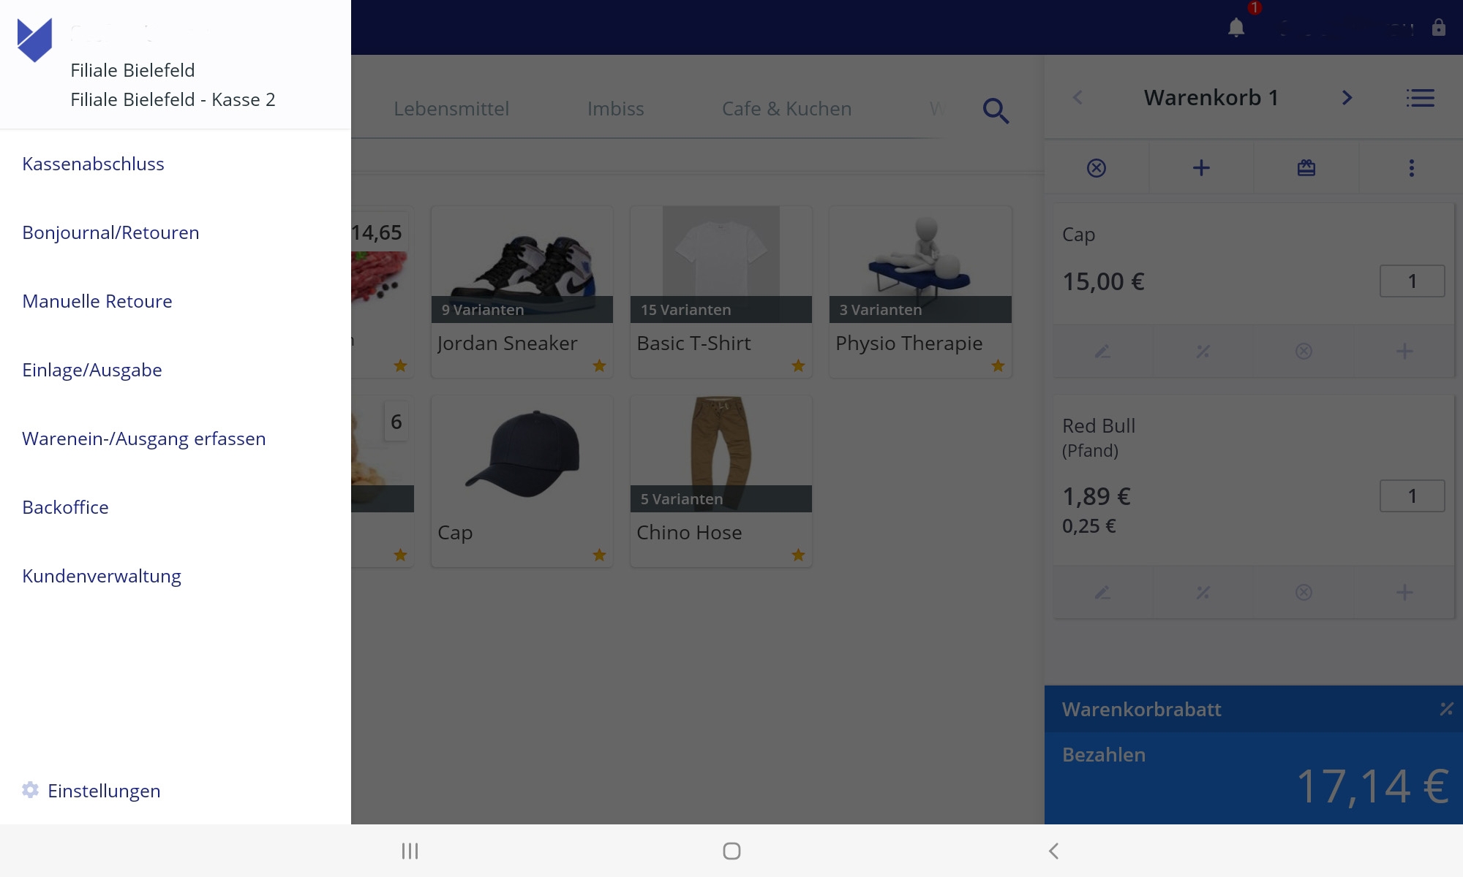Toggle favorite star on Jordan Sneaker
This screenshot has height=877, width=1463.
click(x=599, y=365)
